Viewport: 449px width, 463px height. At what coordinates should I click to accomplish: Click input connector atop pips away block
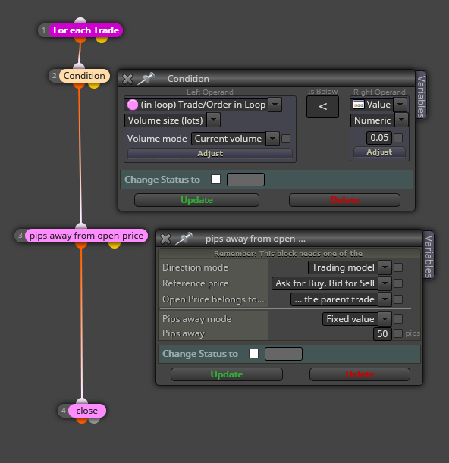[81, 226]
